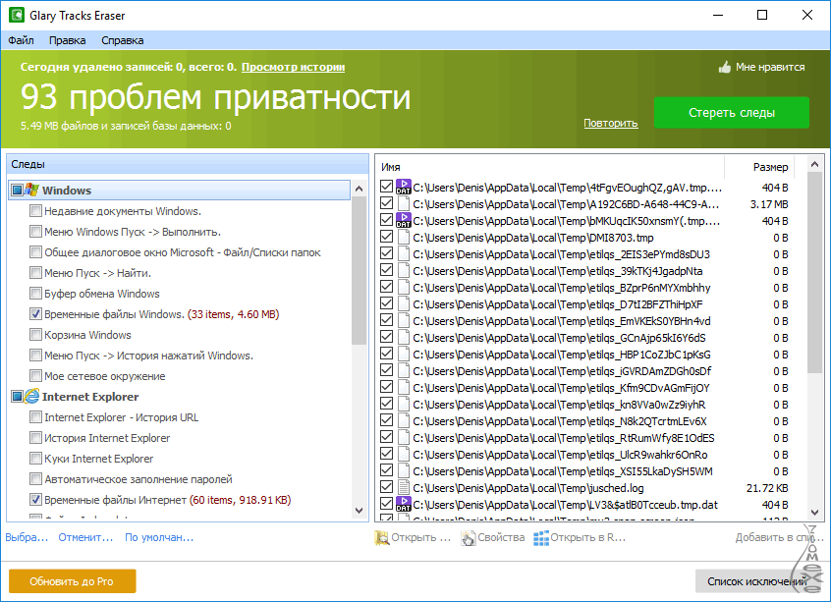Click the file icon of etilqs_N8k2QTcrtmLEv6X
Viewport: 831px width, 602px height.
(404, 420)
